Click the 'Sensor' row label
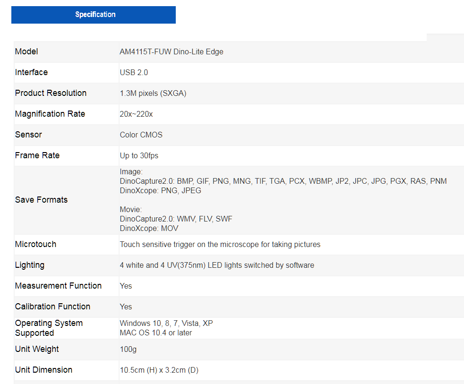Viewport: 464px width, 384px height. tap(28, 135)
